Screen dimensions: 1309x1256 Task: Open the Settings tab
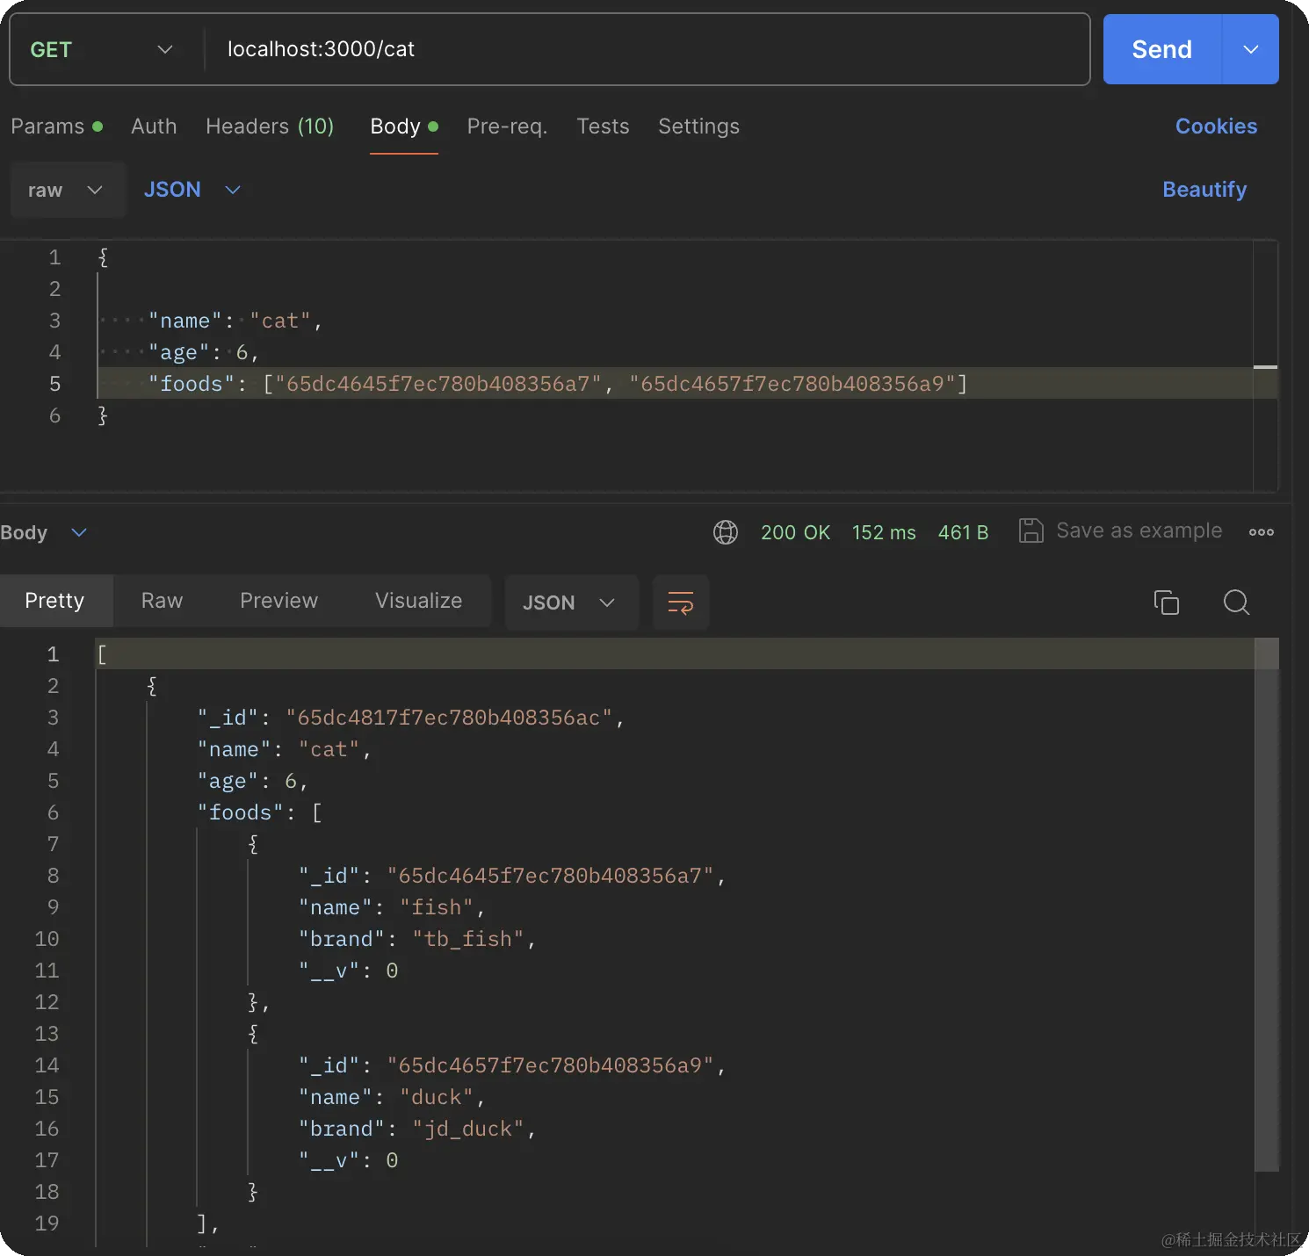tap(698, 126)
